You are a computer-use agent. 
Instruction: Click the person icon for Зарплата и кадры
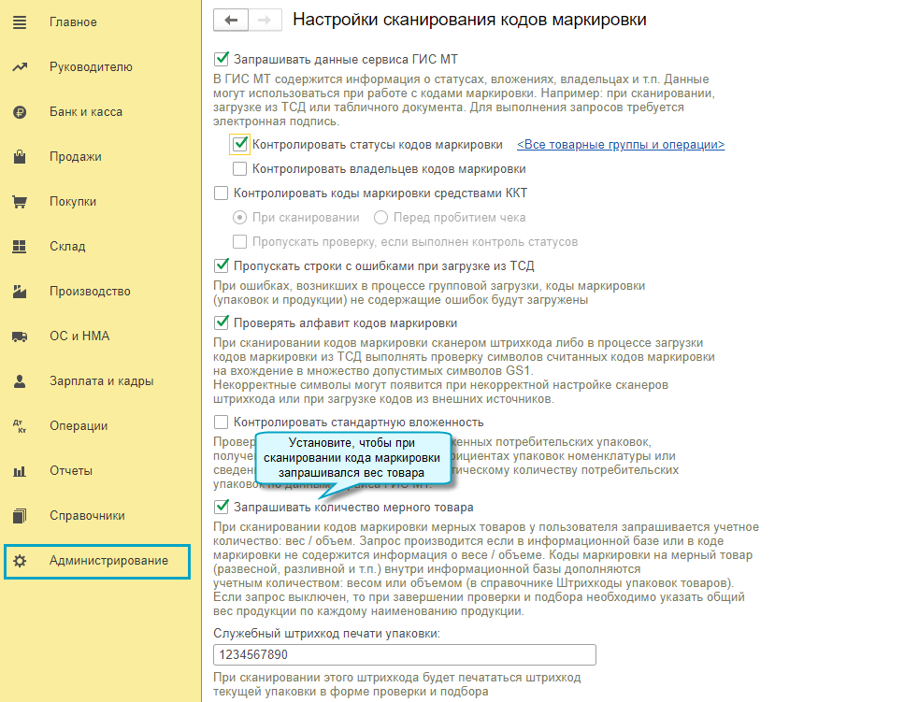click(x=20, y=381)
